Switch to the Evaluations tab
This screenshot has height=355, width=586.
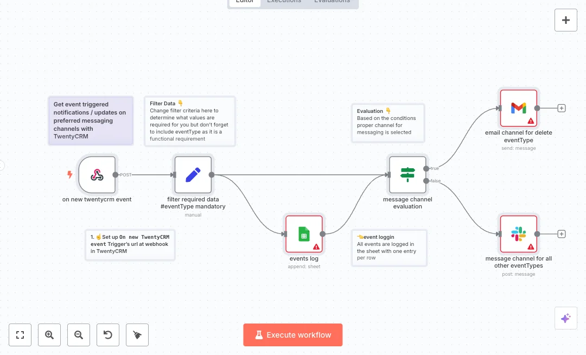[332, 2]
